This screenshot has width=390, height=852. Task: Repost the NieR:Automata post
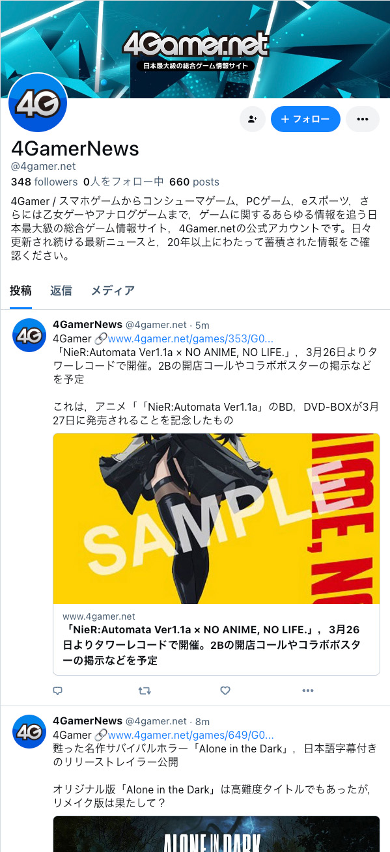point(144,691)
